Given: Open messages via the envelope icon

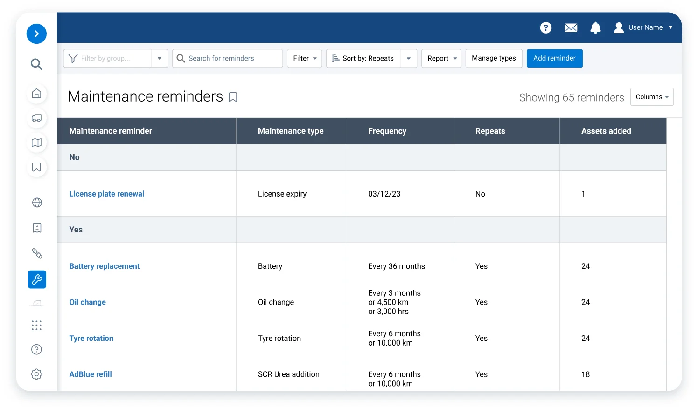Looking at the screenshot, I should [571, 27].
